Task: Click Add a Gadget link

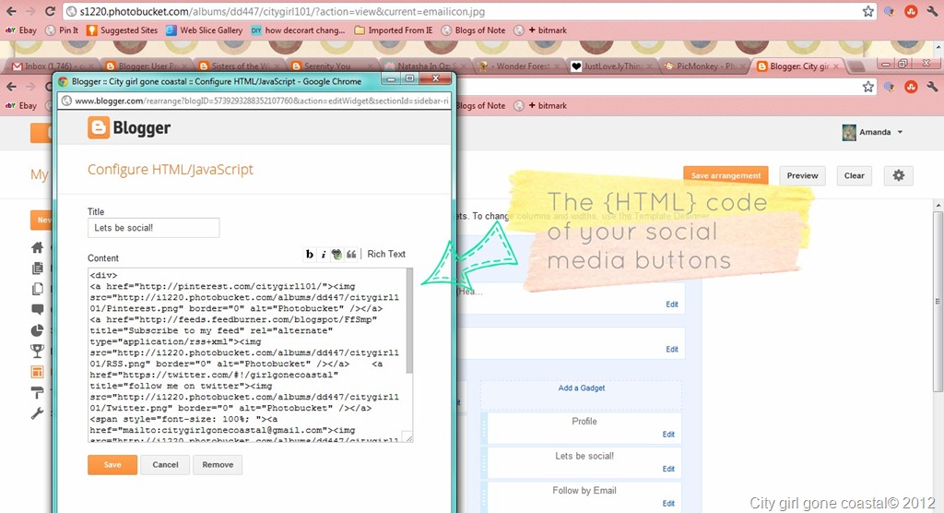Action: coord(581,388)
